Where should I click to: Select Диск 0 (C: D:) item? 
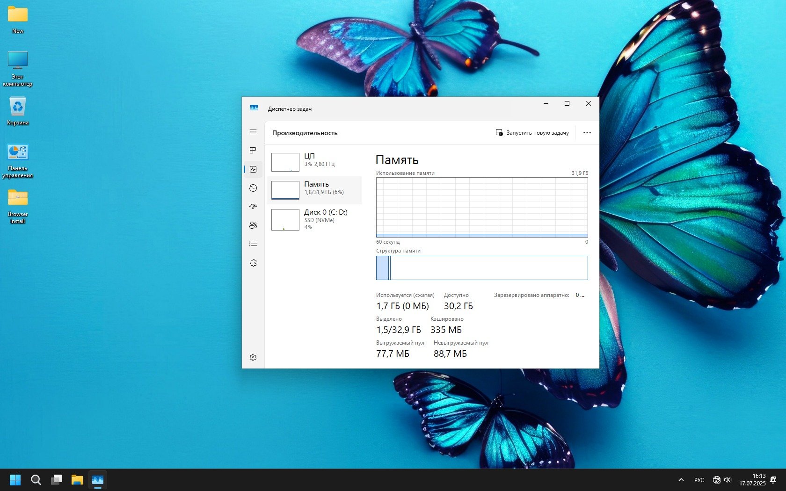pyautogui.click(x=314, y=219)
